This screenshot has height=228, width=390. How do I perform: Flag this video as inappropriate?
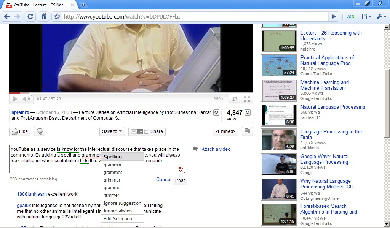point(248,131)
